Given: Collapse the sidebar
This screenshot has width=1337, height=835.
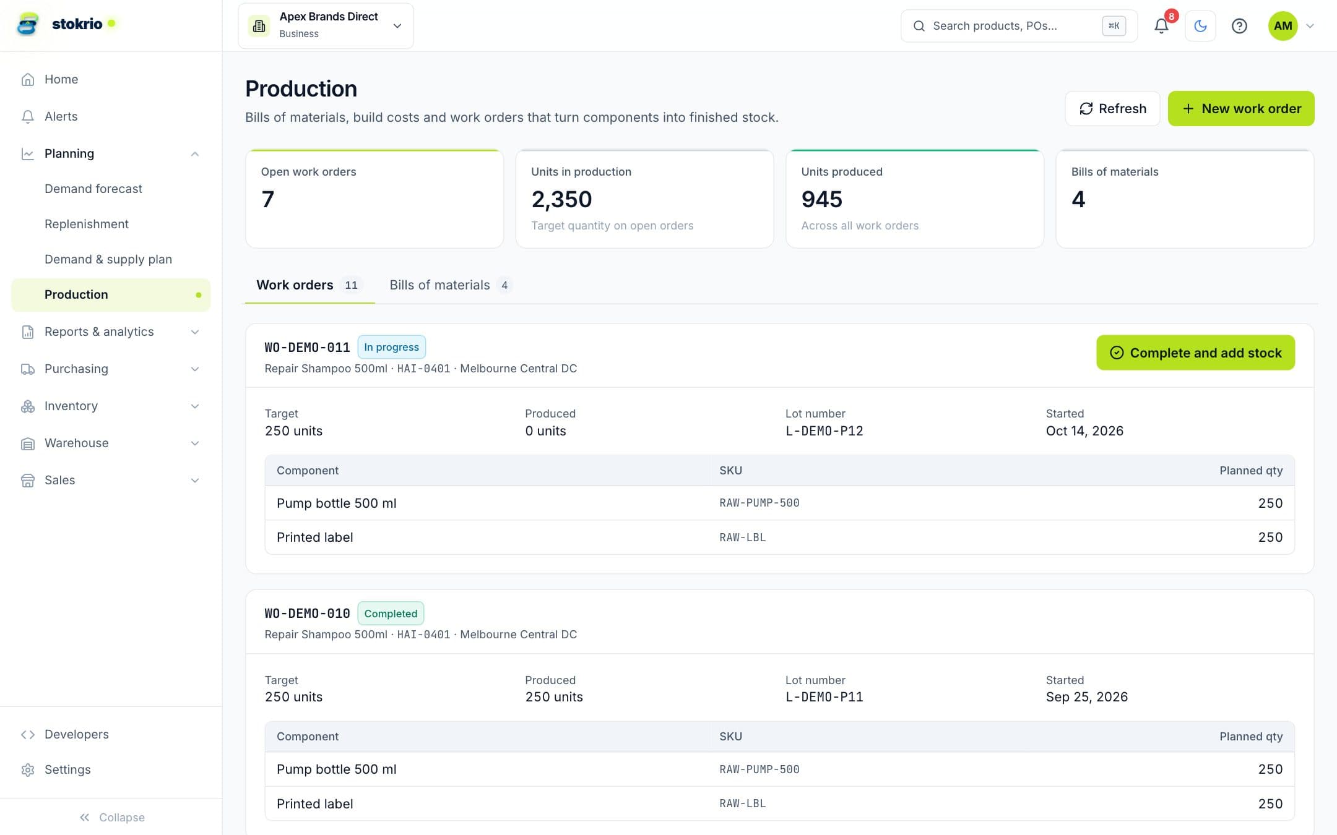Looking at the screenshot, I should (x=111, y=817).
